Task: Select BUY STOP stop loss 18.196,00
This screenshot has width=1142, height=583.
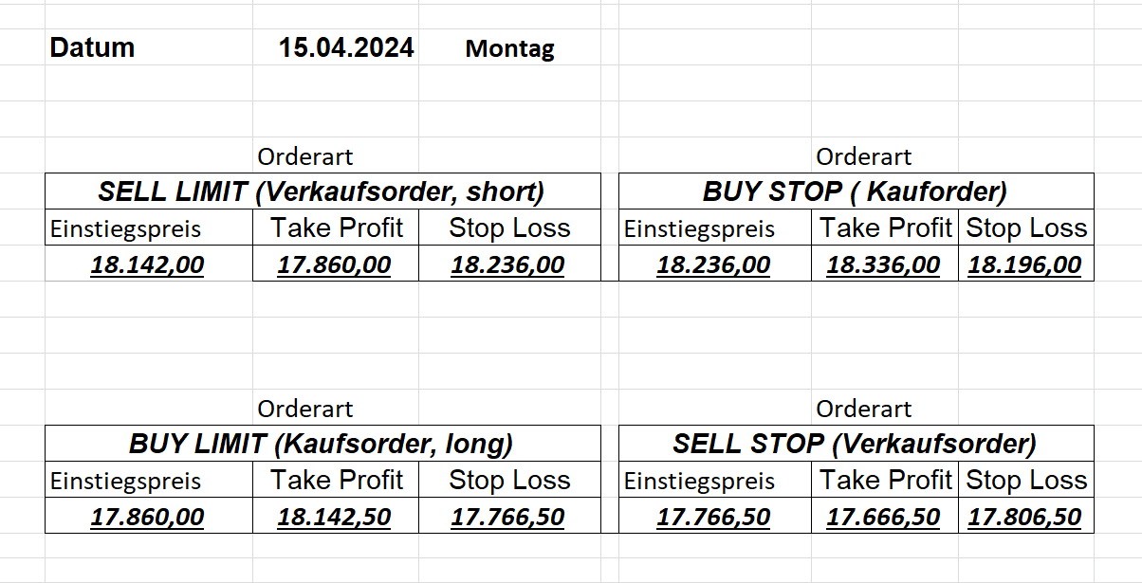Action: (x=1024, y=264)
